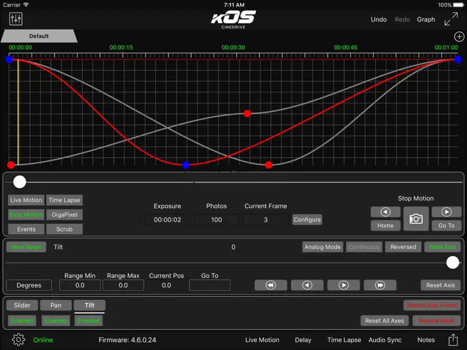Expand graph to fullscreen with the arrows icon
Viewport: 467px width, 350px height.
(x=451, y=19)
